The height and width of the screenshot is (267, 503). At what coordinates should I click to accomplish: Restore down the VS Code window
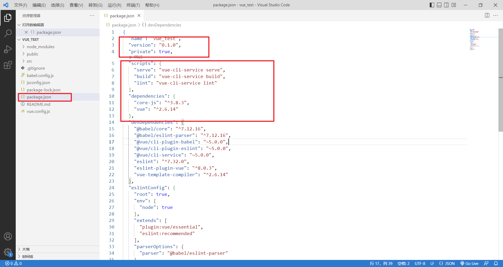click(x=480, y=5)
